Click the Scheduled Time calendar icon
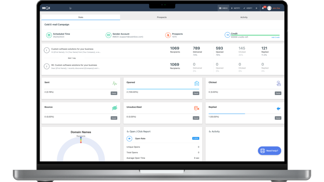This screenshot has width=324, height=182. (49, 35)
